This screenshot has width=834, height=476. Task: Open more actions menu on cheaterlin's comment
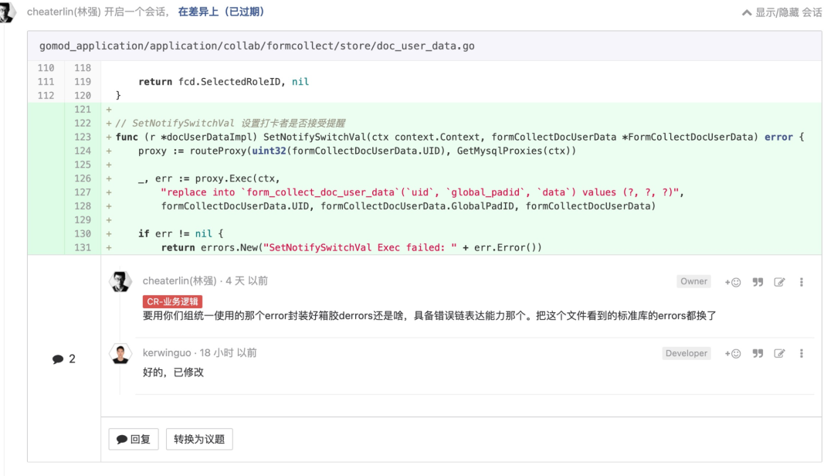click(x=802, y=282)
